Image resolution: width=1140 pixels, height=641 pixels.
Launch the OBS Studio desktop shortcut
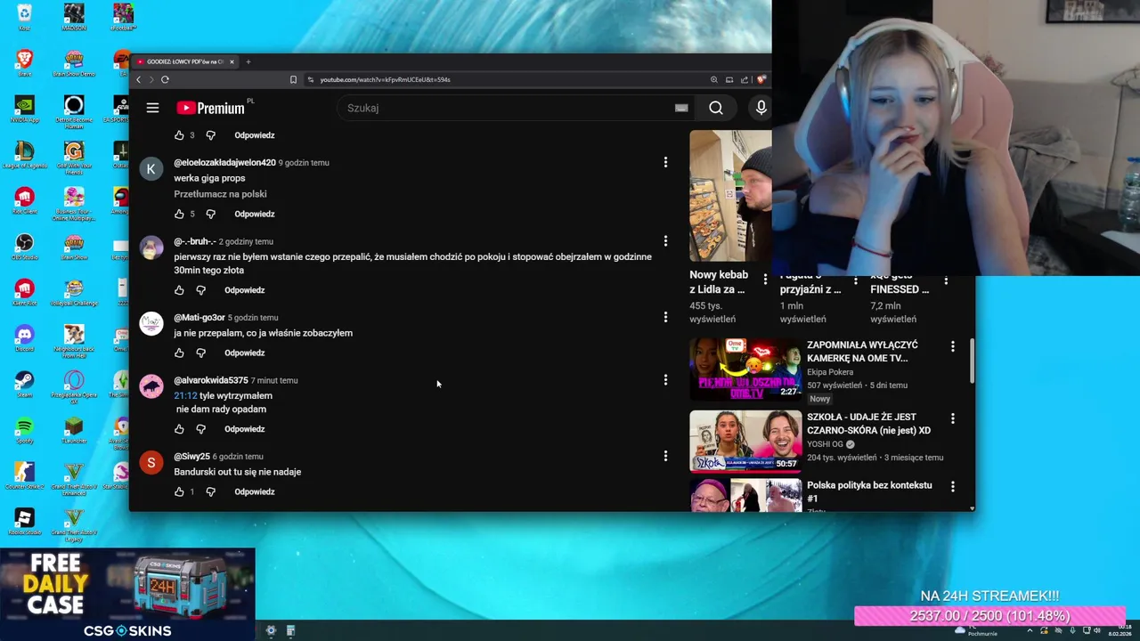[x=24, y=246]
